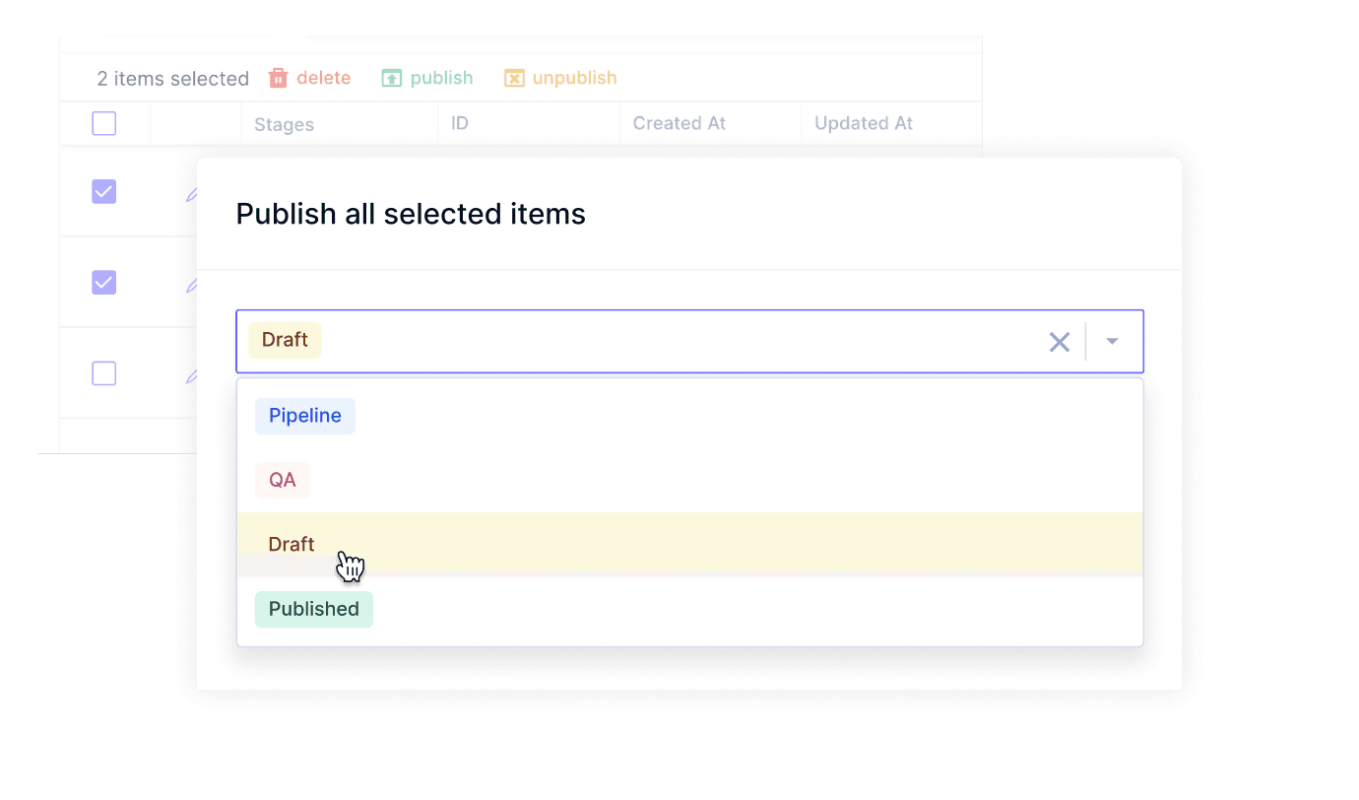The width and height of the screenshot is (1359, 800).
Task: Click the orange unpublish icon
Action: [x=514, y=78]
